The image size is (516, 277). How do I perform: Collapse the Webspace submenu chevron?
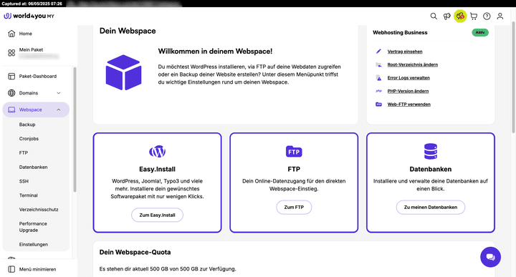(x=59, y=110)
